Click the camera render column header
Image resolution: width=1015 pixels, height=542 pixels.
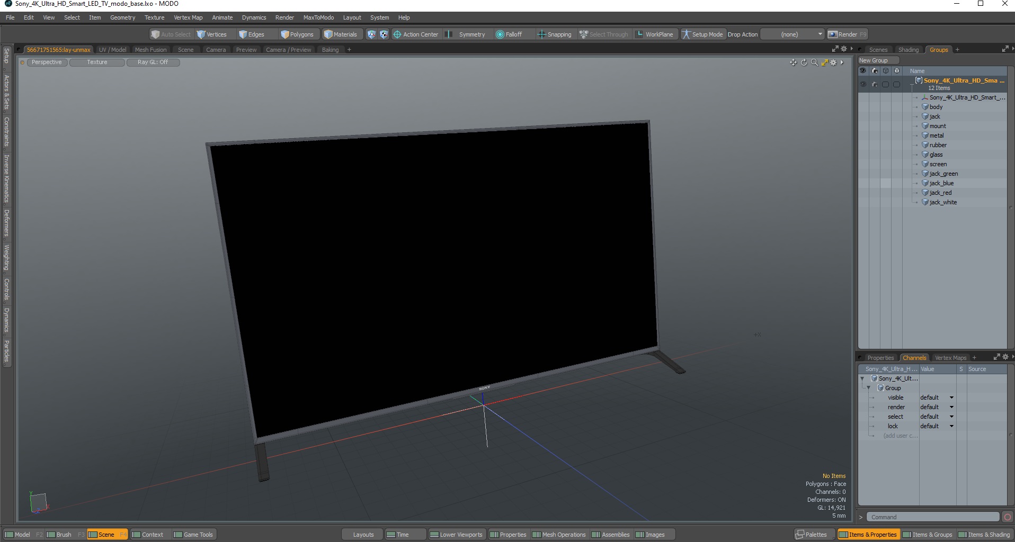point(875,71)
